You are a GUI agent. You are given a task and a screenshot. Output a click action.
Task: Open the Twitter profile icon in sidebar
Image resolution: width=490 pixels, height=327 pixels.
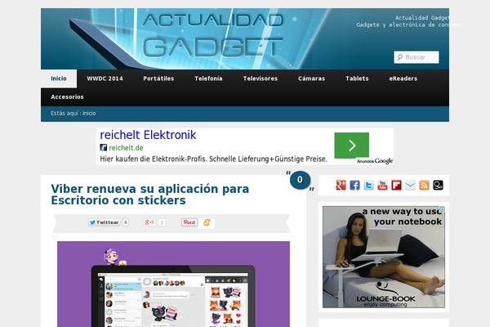368,186
